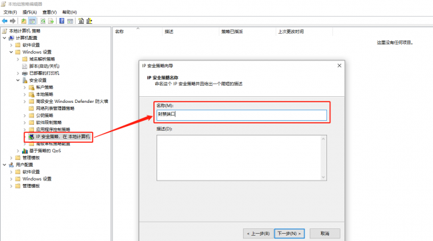Screen dimensions: 433x241
Task: Open the 帮助(H) menu
Action: [69, 12]
